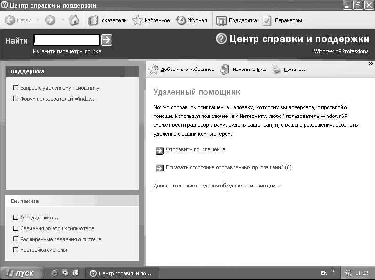
Task: Click bullet beside Форум пользователей Windows
Action: click(x=16, y=99)
